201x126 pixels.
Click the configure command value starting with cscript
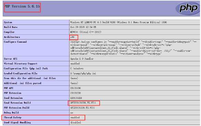133,48
